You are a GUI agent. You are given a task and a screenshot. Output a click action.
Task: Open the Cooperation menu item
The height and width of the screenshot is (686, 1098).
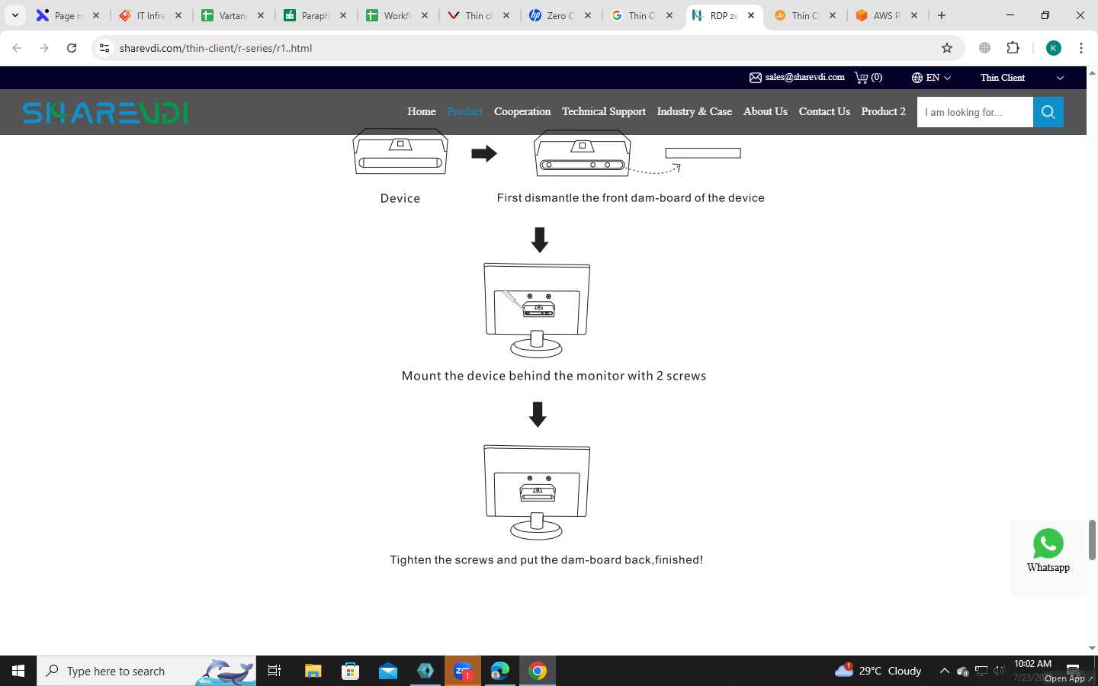[x=522, y=111]
